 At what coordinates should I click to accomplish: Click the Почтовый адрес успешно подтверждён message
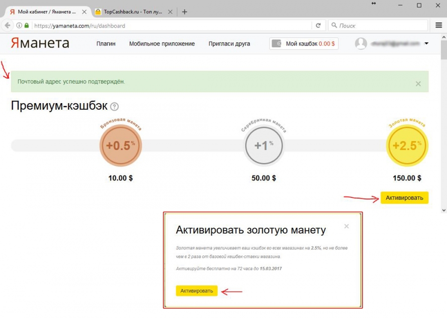71,82
